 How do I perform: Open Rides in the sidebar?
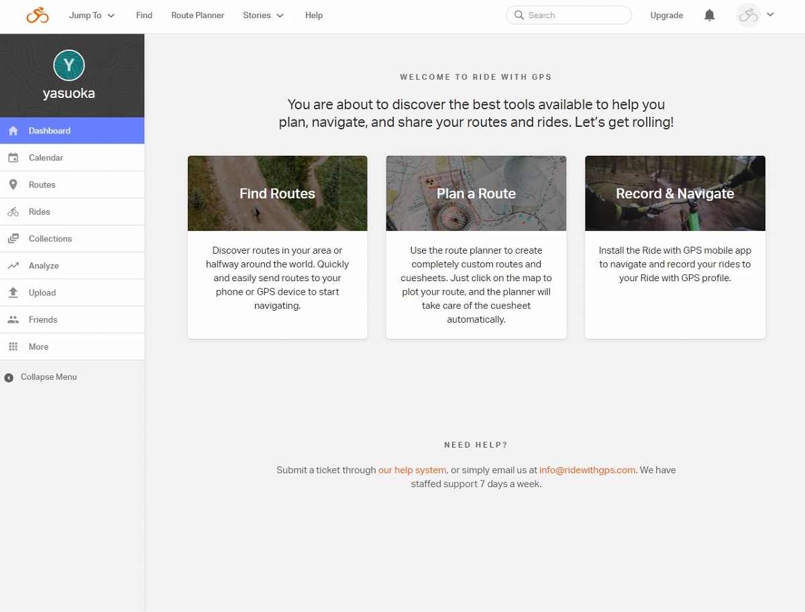72,212
